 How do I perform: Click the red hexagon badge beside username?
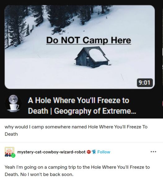(89, 152)
